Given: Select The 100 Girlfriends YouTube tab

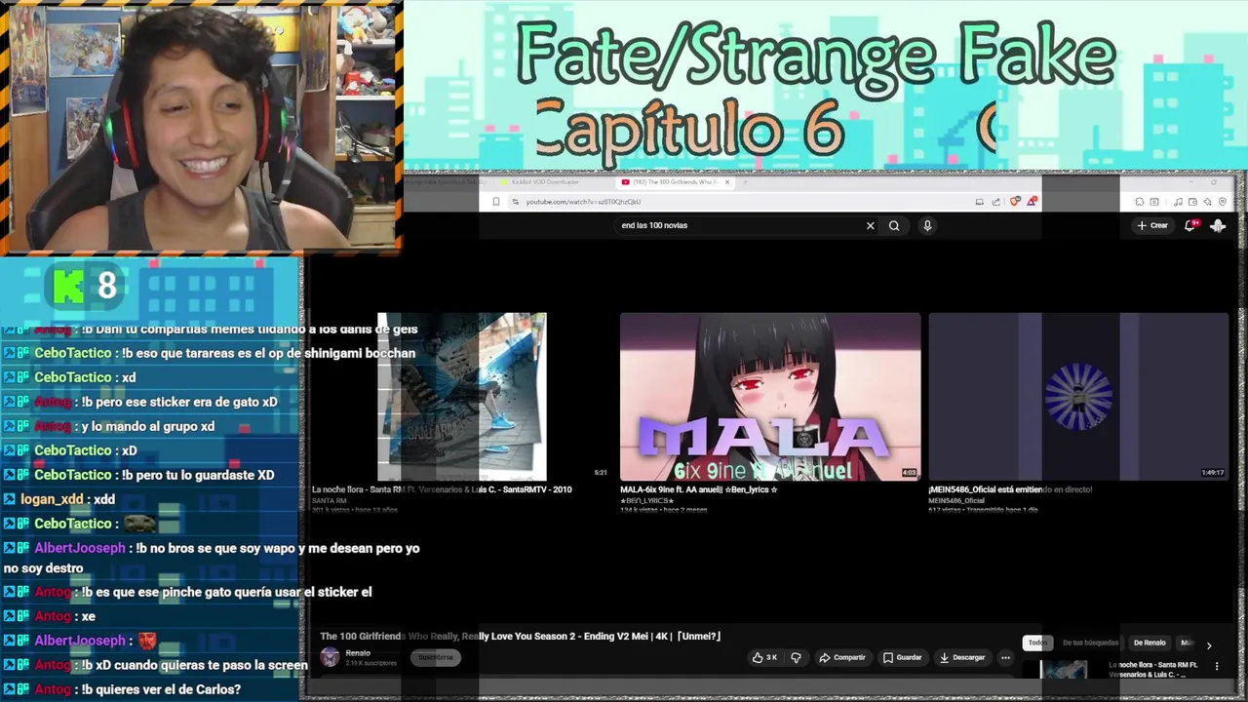Looking at the screenshot, I should [675, 182].
